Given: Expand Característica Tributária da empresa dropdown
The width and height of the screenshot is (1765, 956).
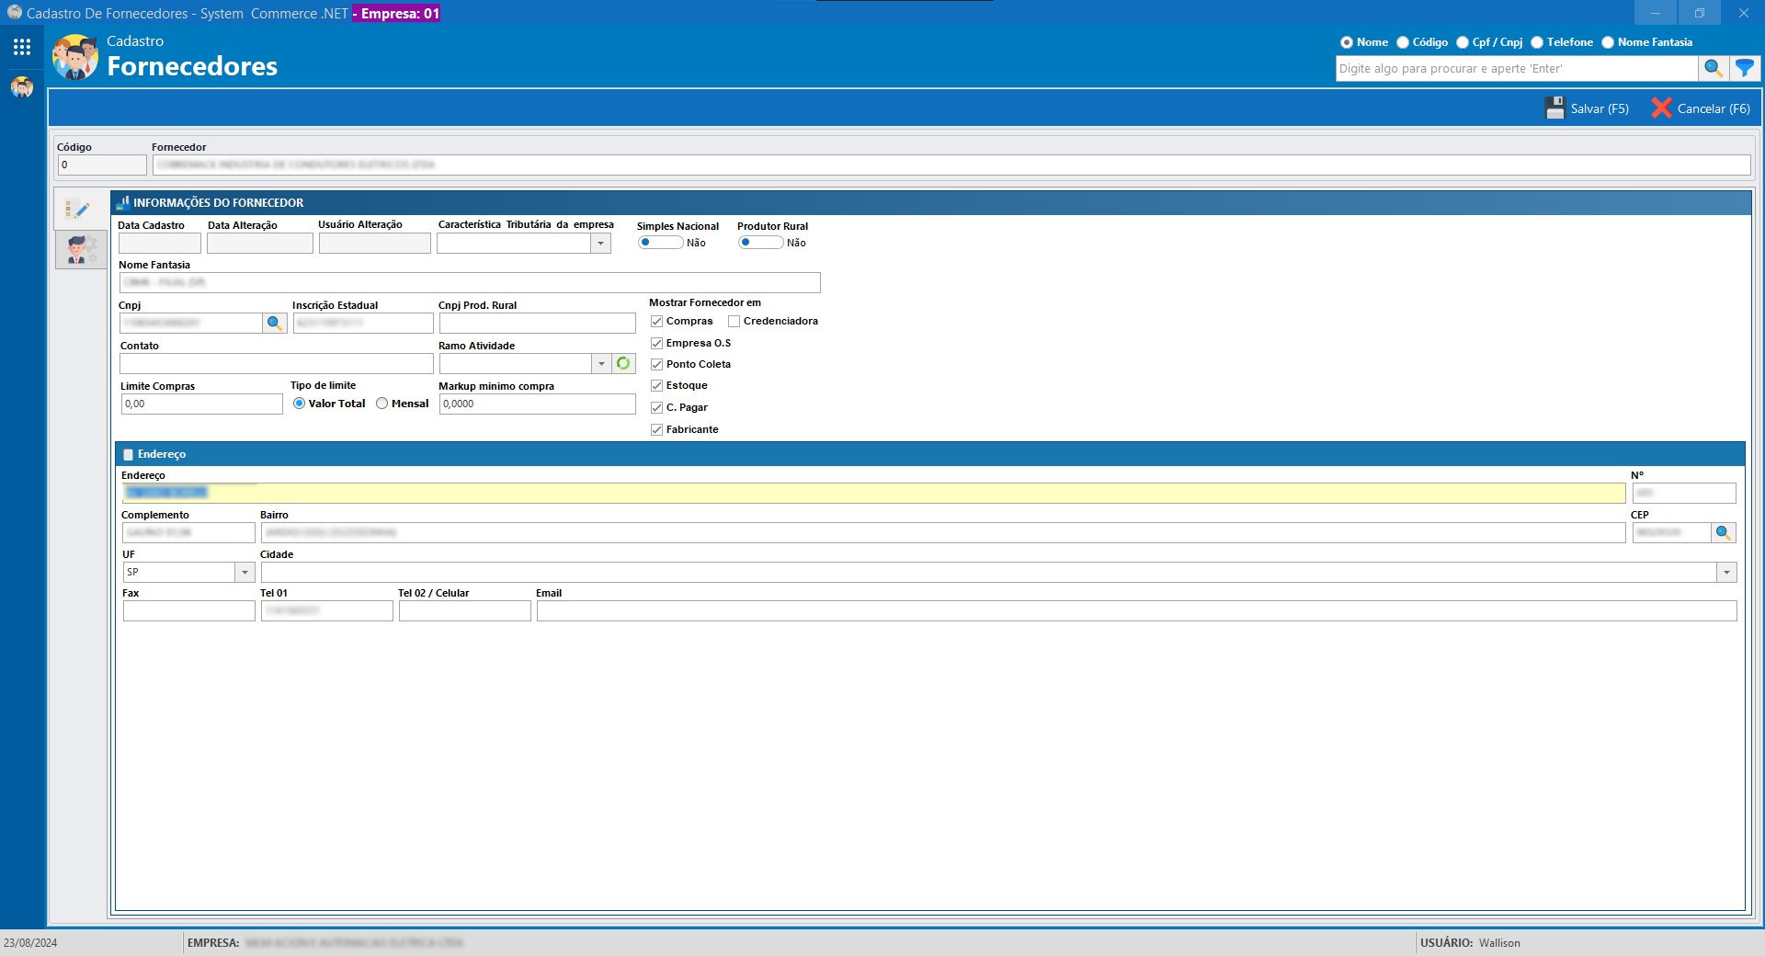Looking at the screenshot, I should pos(600,244).
